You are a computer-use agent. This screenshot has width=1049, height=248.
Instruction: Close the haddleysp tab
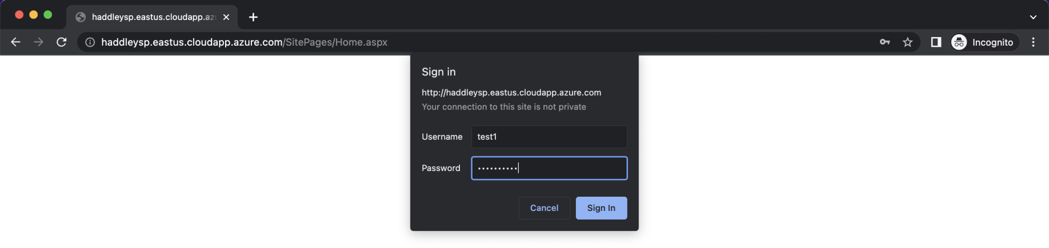[x=226, y=17]
